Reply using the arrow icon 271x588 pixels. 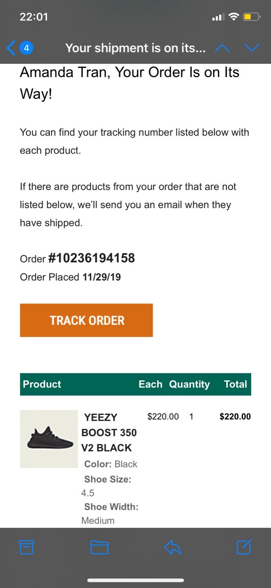(173, 547)
